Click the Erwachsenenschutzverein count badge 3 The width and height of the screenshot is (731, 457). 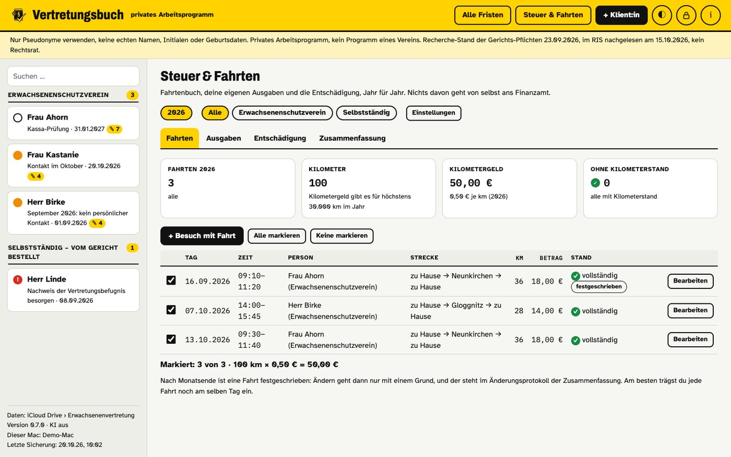click(x=133, y=95)
